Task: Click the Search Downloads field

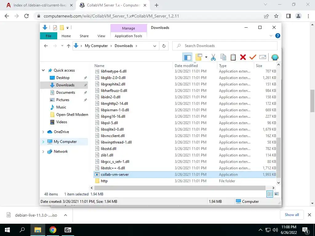Action: point(225,46)
